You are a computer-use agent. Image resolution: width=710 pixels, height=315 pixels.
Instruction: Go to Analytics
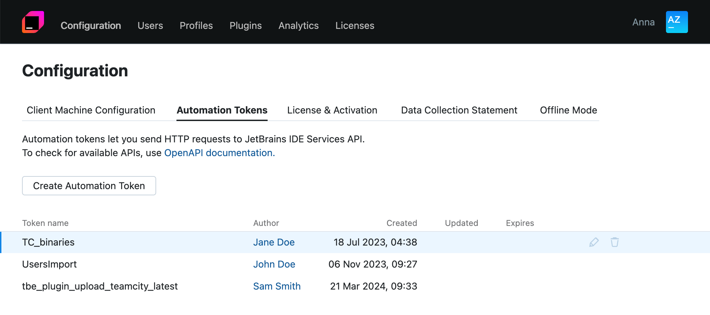(298, 25)
